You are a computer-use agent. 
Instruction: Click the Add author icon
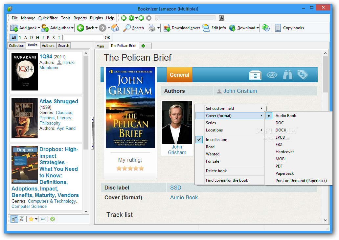(45, 28)
